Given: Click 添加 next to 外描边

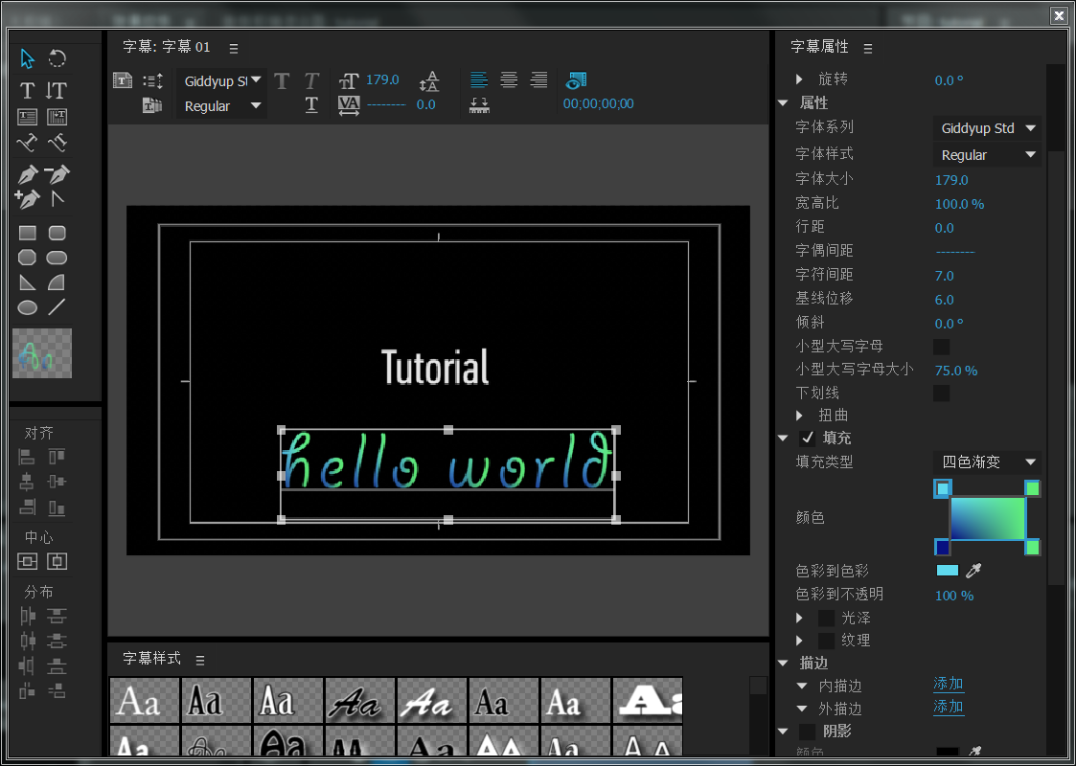Looking at the screenshot, I should [x=949, y=707].
